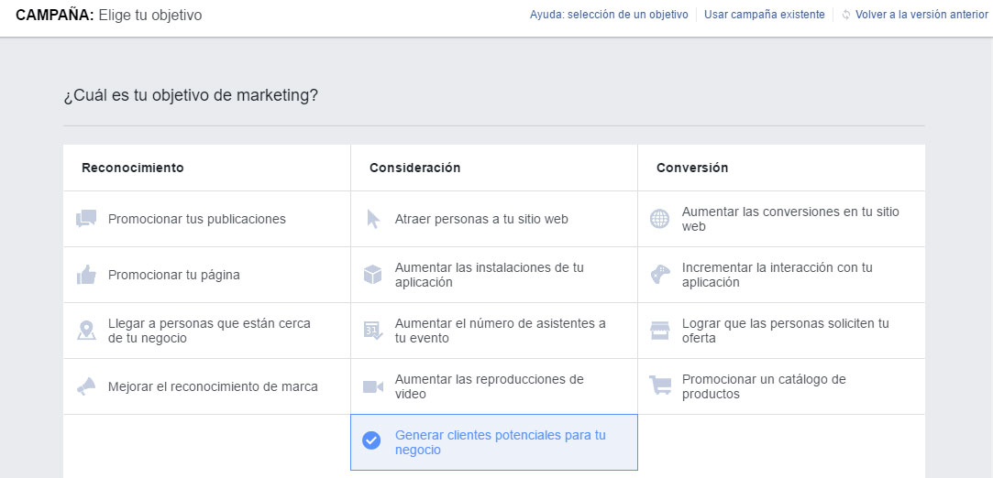Click the cursor arrow icon for website traffic
The height and width of the screenshot is (478, 993).
[x=373, y=219]
